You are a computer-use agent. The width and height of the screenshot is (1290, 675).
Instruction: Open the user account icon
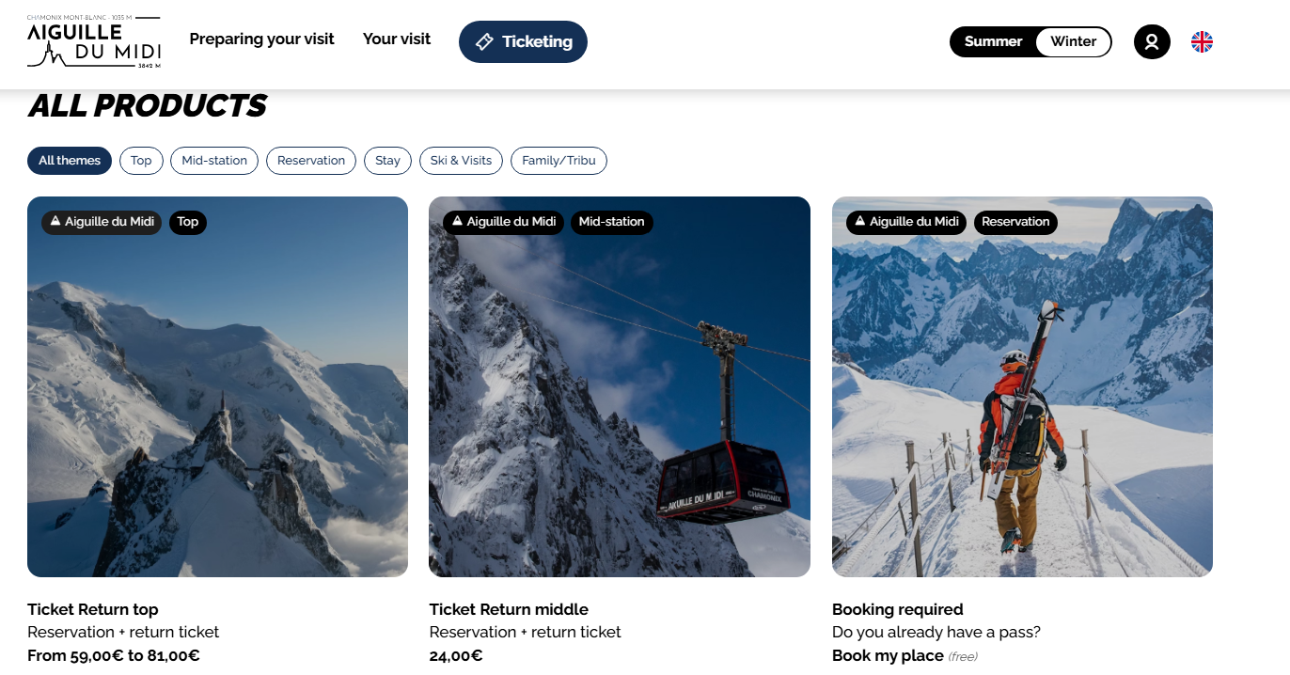click(1152, 42)
